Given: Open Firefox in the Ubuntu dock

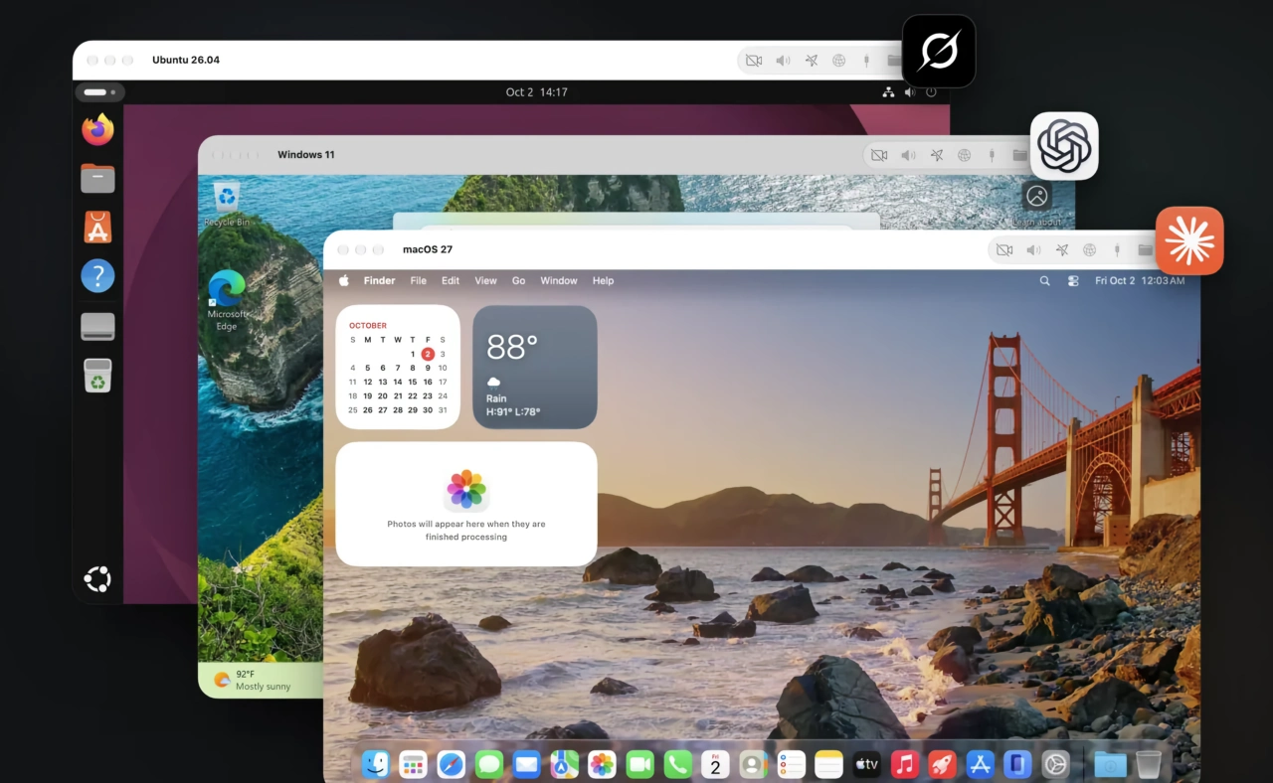Looking at the screenshot, I should (x=97, y=129).
